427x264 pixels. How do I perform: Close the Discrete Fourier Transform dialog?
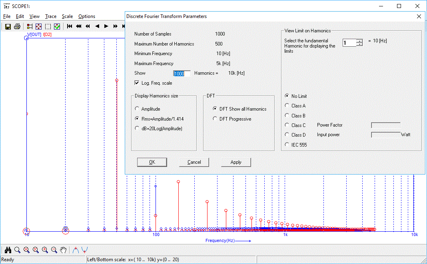[x=419, y=16]
